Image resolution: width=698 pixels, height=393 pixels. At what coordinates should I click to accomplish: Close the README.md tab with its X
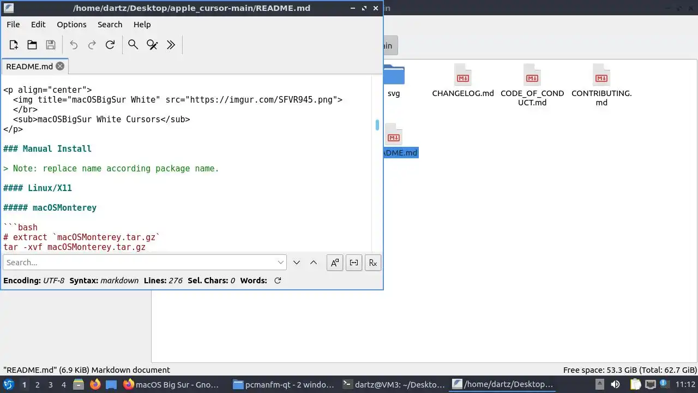[x=60, y=66]
